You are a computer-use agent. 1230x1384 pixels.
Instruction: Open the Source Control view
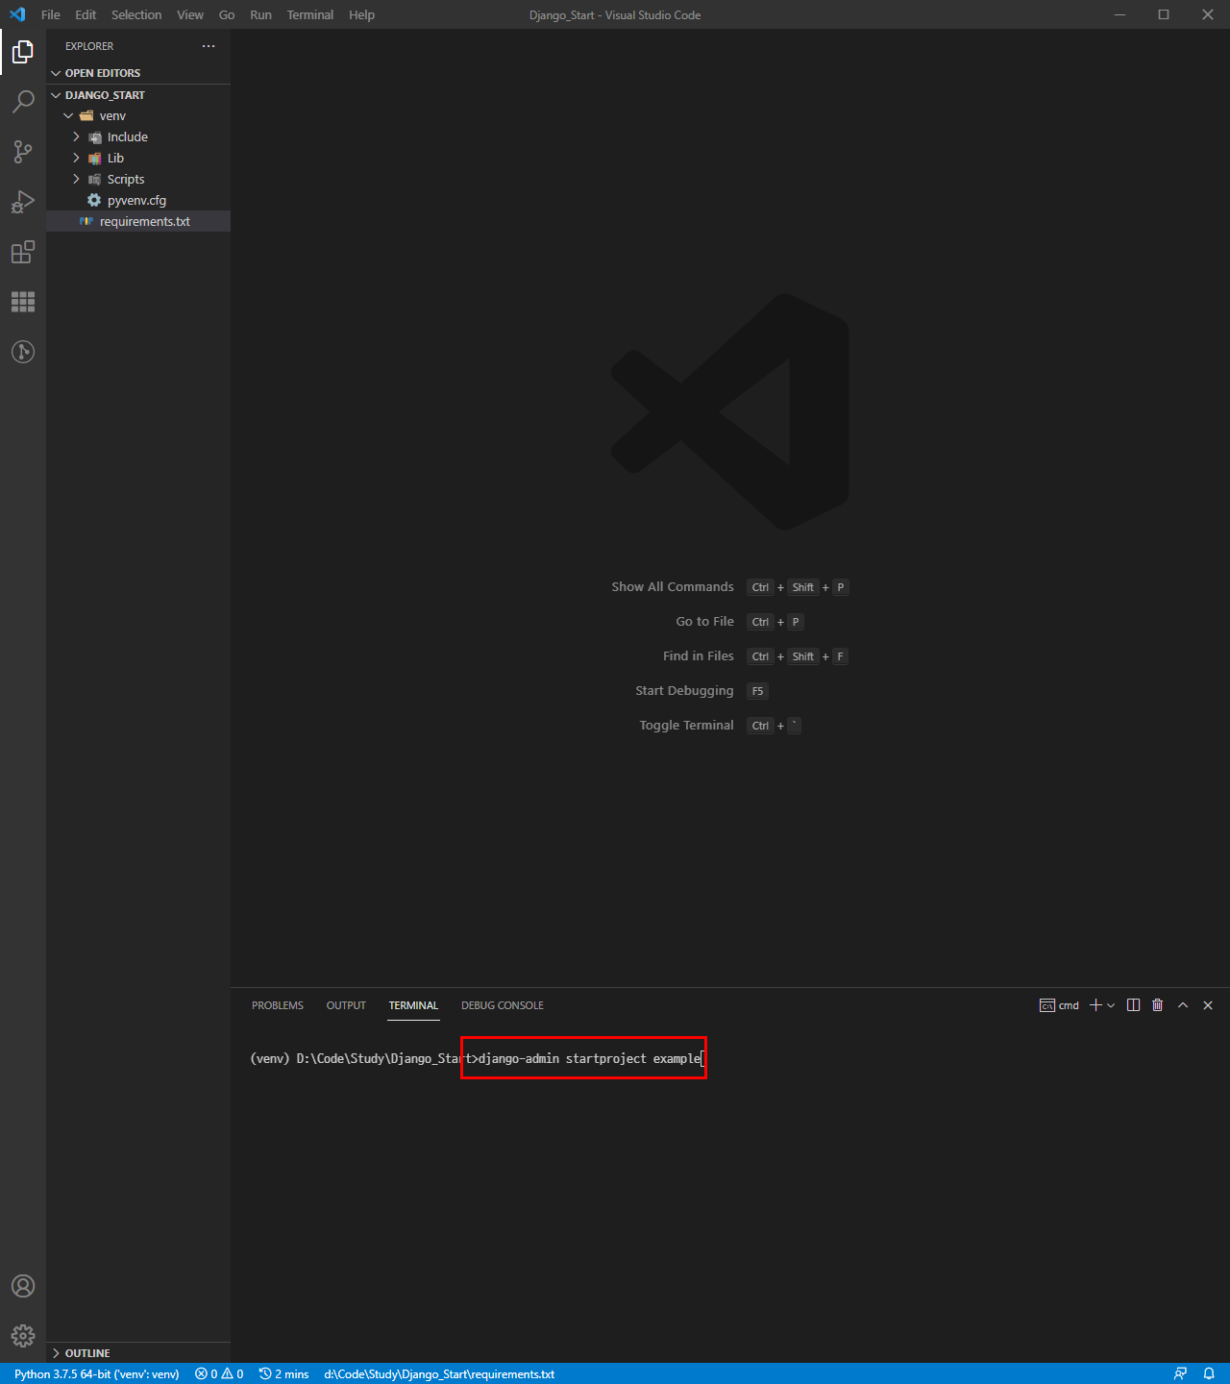[23, 152]
